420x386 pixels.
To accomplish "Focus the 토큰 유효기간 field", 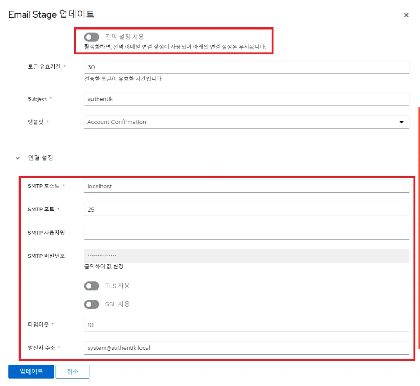I will [x=246, y=67].
